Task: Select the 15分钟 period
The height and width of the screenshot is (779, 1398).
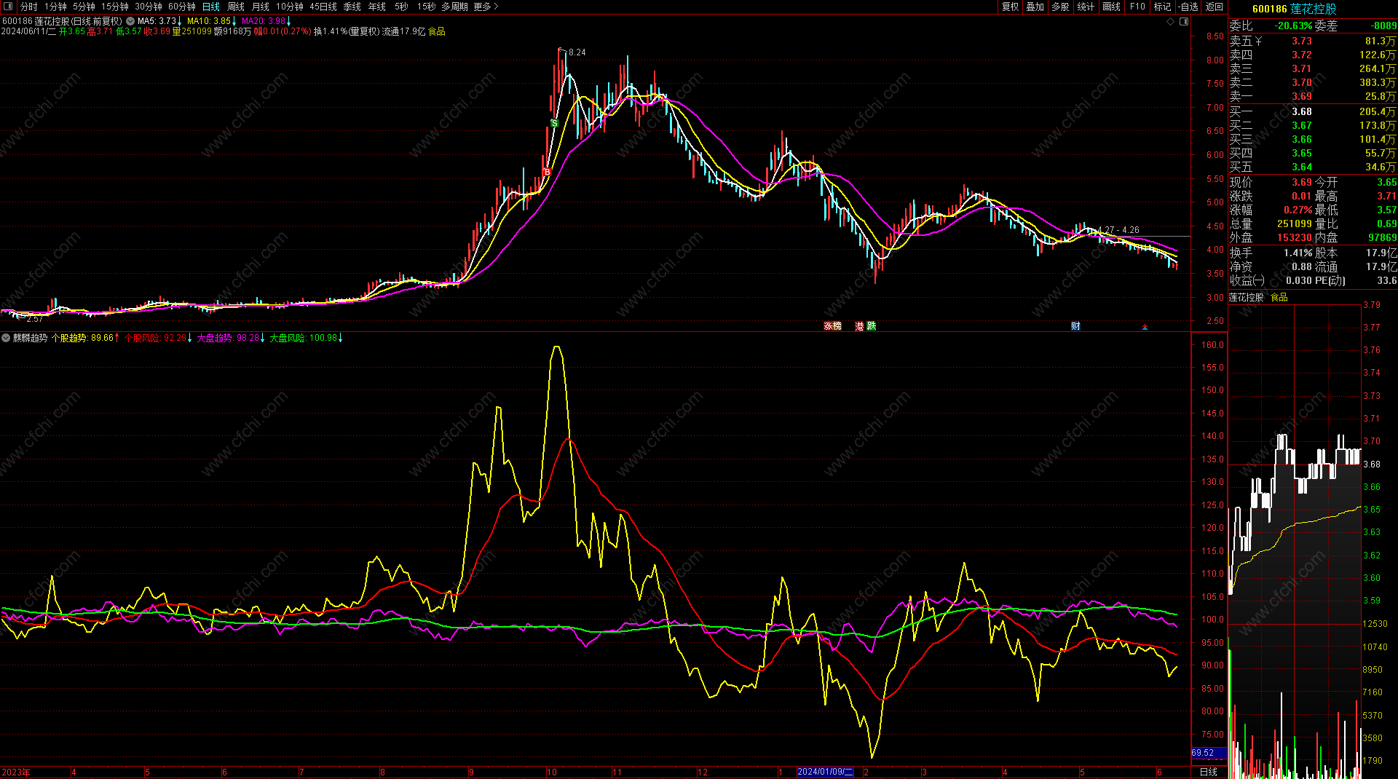Action: pos(115,7)
